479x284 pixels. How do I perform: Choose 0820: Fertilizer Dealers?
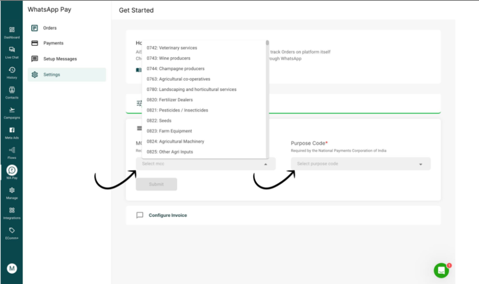tap(203, 100)
